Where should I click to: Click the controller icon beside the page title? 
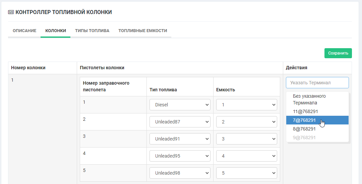[x=11, y=12]
